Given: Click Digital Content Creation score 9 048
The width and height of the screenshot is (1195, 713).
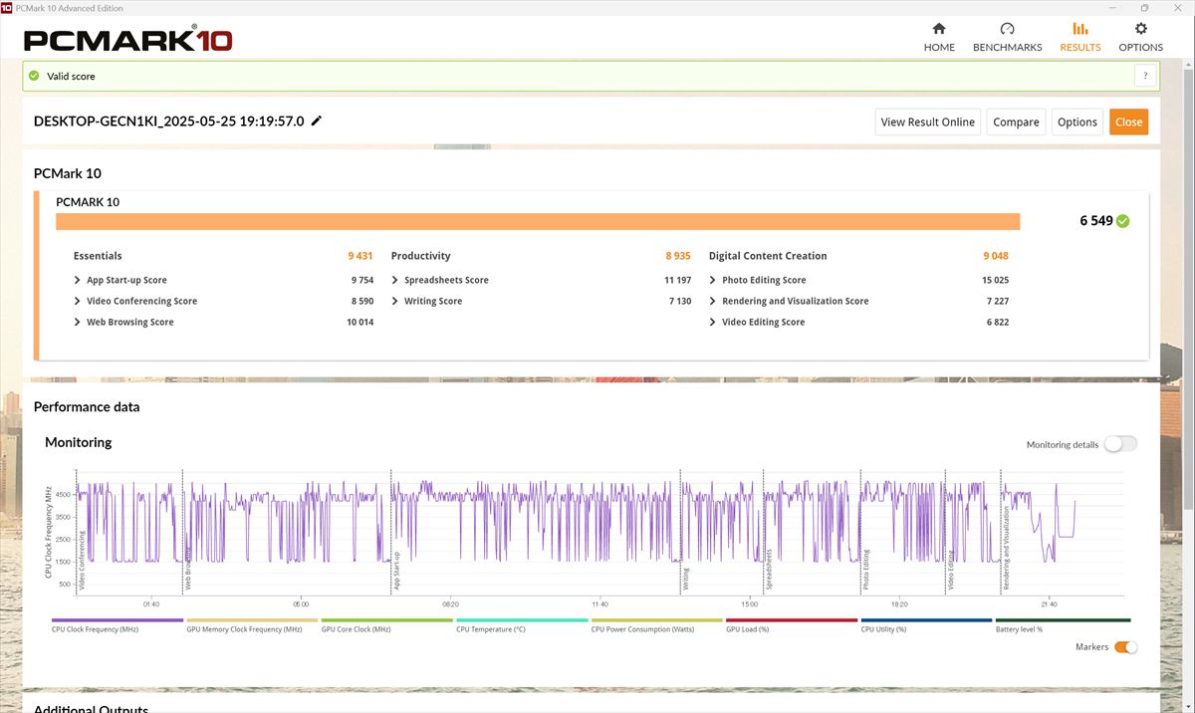Looking at the screenshot, I should [x=996, y=256].
